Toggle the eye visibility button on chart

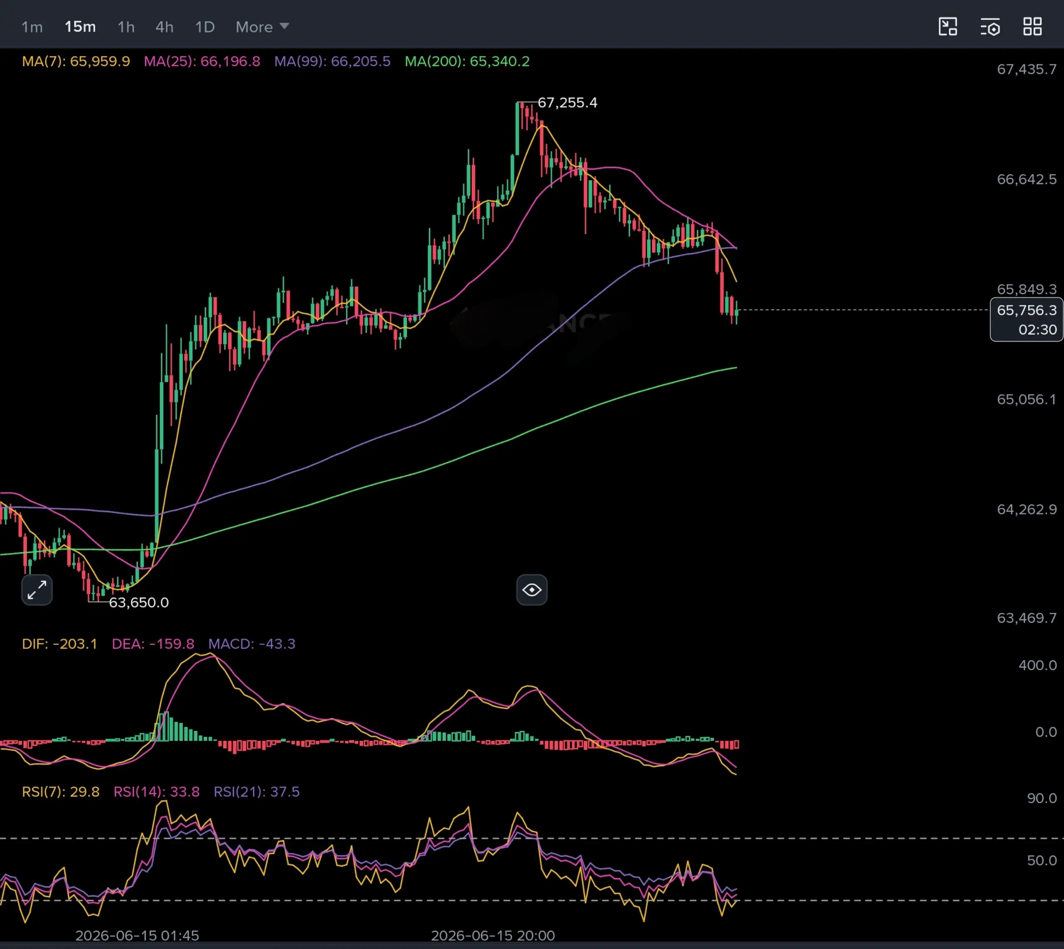click(x=532, y=590)
